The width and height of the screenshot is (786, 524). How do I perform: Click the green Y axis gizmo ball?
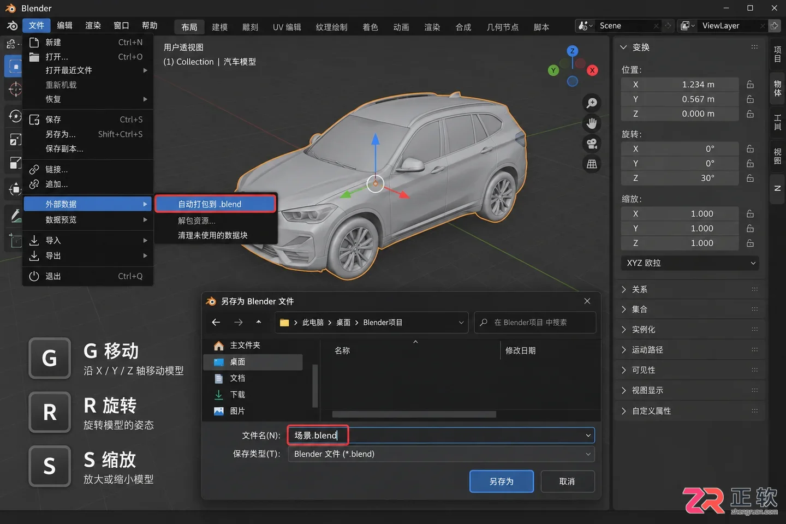click(x=553, y=70)
